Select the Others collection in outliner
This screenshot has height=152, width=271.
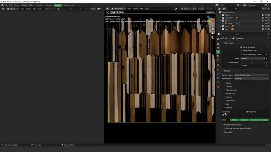227,15
